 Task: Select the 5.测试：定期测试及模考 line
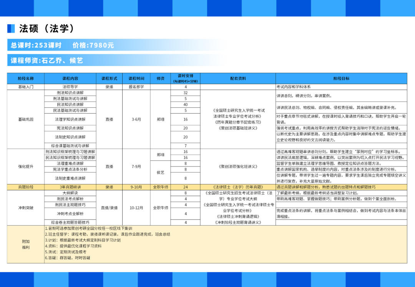66,252
